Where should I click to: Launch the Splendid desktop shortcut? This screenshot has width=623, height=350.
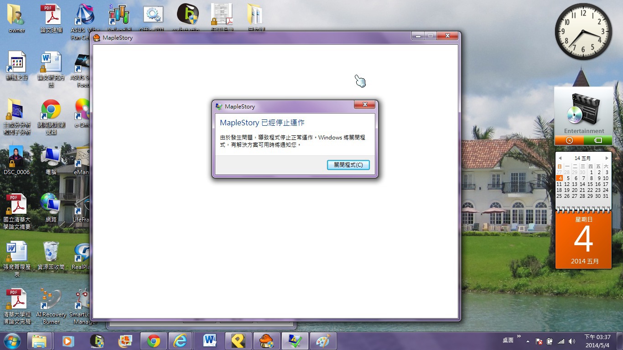tap(119, 18)
